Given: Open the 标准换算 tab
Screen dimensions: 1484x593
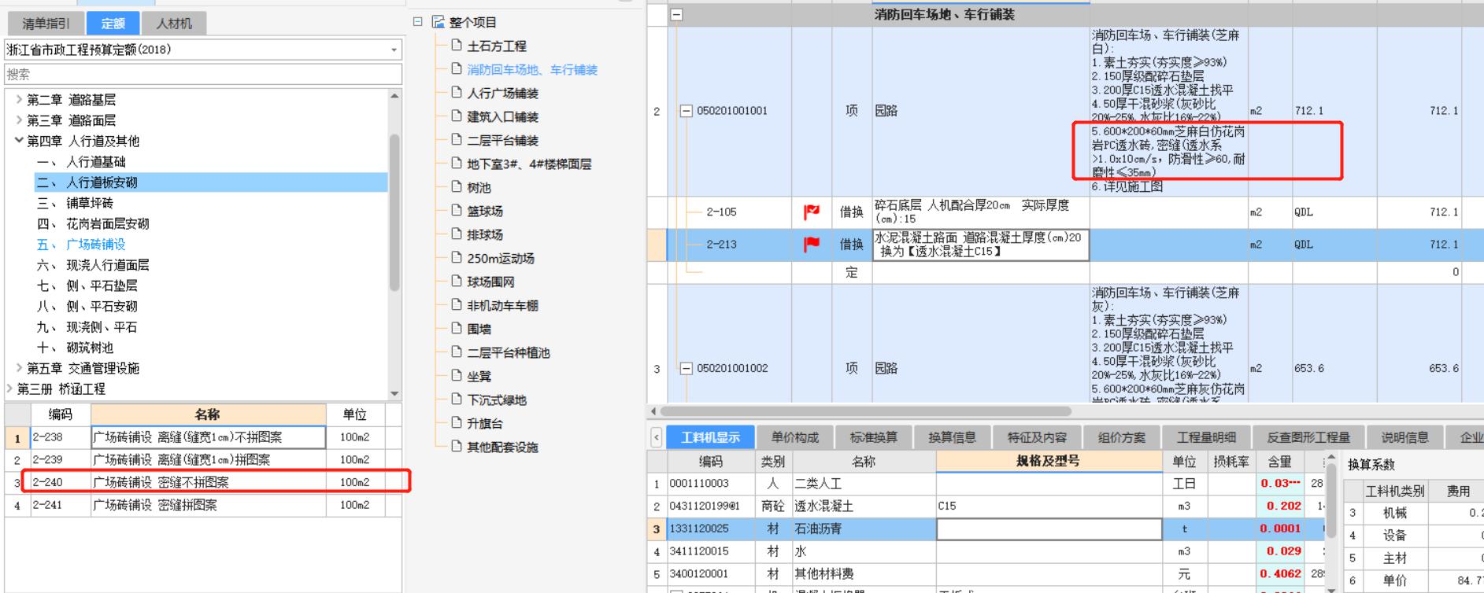Looking at the screenshot, I should [x=874, y=437].
